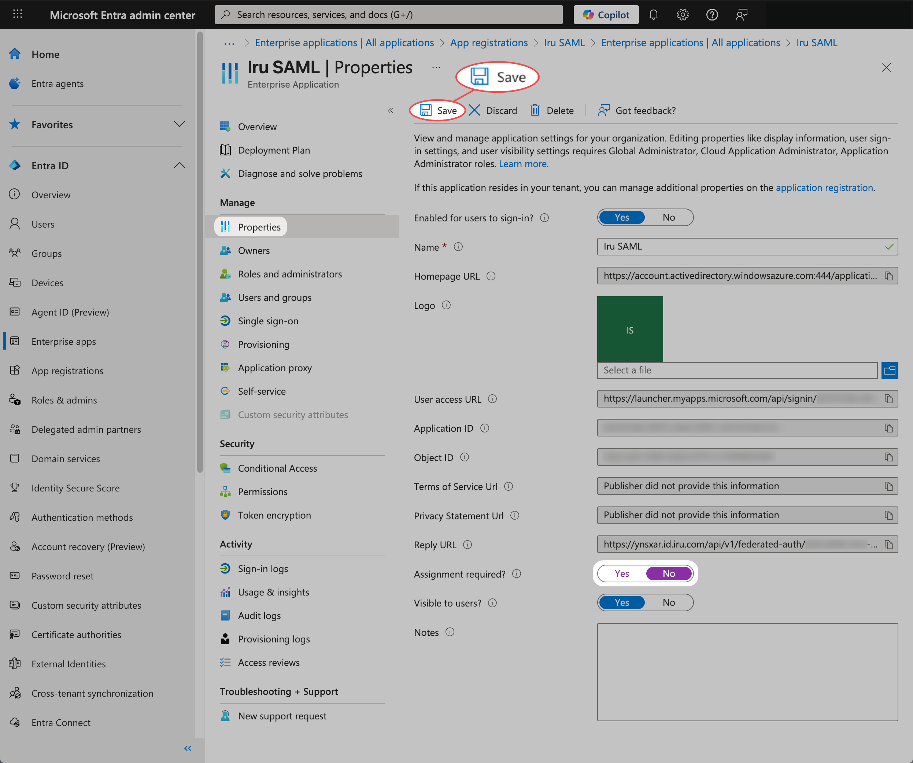Open the Copilot button
The height and width of the screenshot is (763, 913).
606,15
